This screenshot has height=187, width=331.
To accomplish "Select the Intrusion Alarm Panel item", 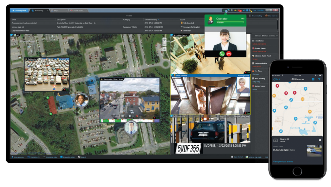I will (261, 57).
